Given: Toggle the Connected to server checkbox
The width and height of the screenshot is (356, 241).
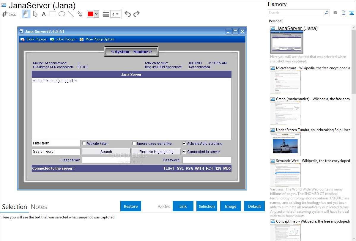Looking at the screenshot, I should pyautogui.click(x=184, y=152).
